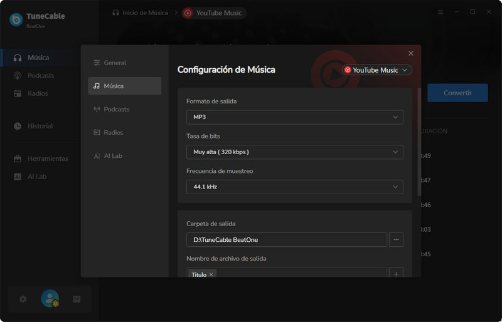
Task: Select the General settings tab
Action: click(124, 63)
